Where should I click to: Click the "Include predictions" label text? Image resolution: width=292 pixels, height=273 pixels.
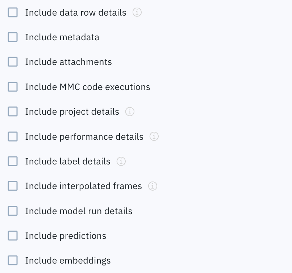66,236
